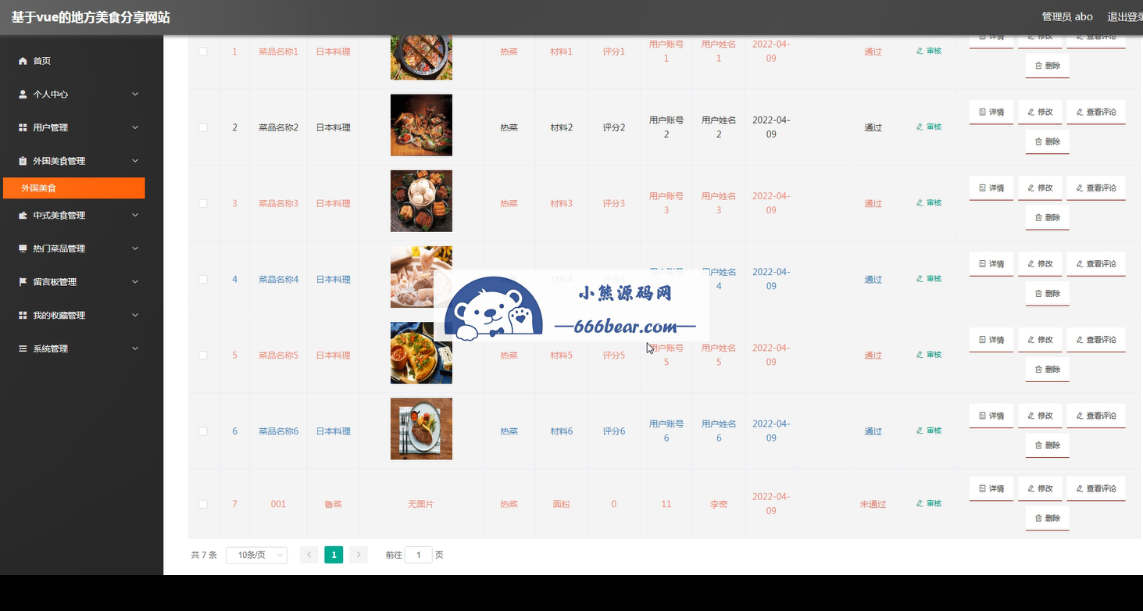Click the 审核 edit icon in row 4
The width and height of the screenshot is (1143, 611).
point(920,279)
